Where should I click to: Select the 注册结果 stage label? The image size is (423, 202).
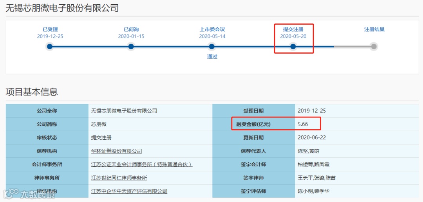point(374,30)
